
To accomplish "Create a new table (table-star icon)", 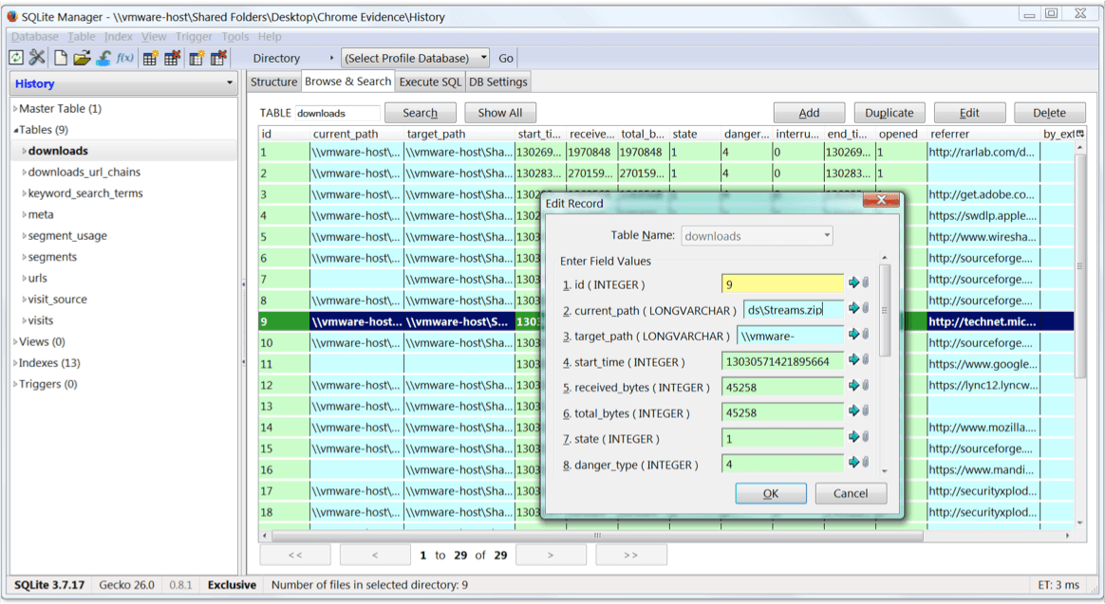I will [x=150, y=57].
